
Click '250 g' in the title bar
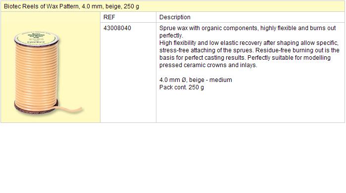pyautogui.click(x=131, y=6)
